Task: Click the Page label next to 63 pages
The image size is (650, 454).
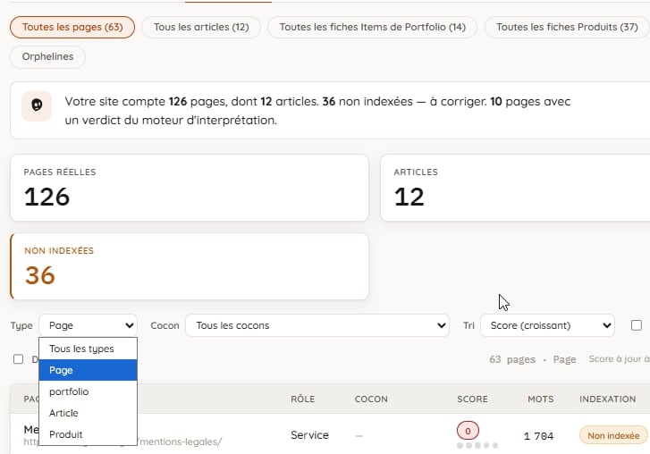Action: tap(564, 359)
